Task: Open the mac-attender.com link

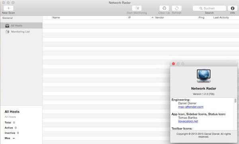Action: click(191, 107)
